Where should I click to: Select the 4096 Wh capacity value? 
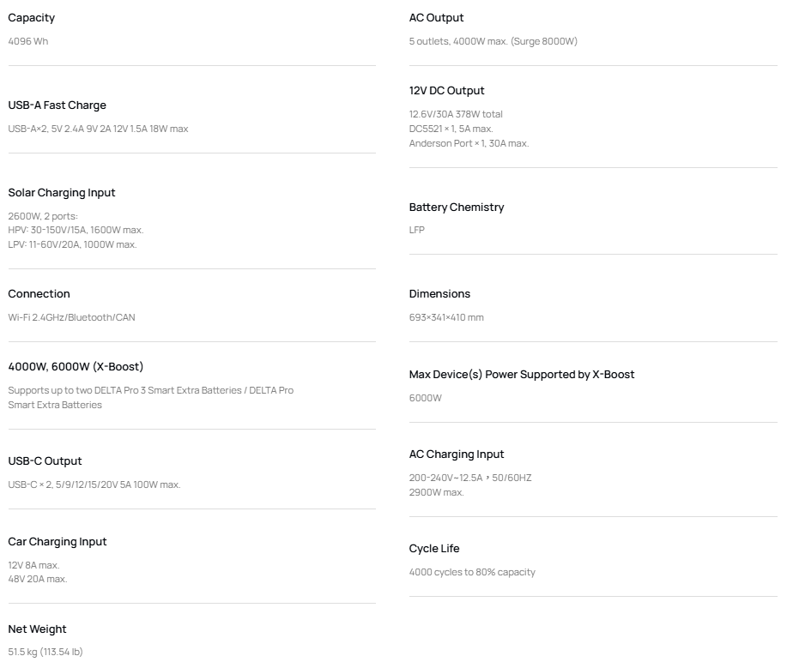click(x=28, y=41)
